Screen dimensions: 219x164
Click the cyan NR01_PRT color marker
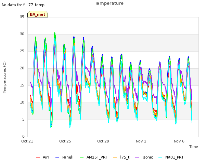tap(160, 158)
